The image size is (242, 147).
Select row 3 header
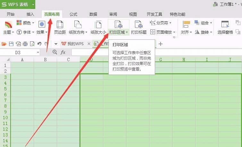5,77
